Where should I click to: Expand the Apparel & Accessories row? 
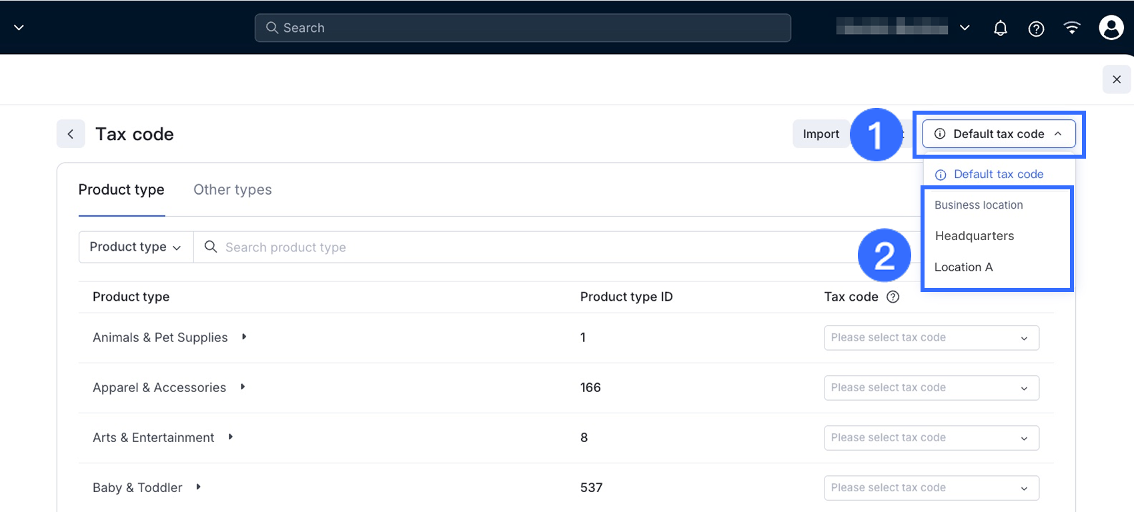[243, 387]
